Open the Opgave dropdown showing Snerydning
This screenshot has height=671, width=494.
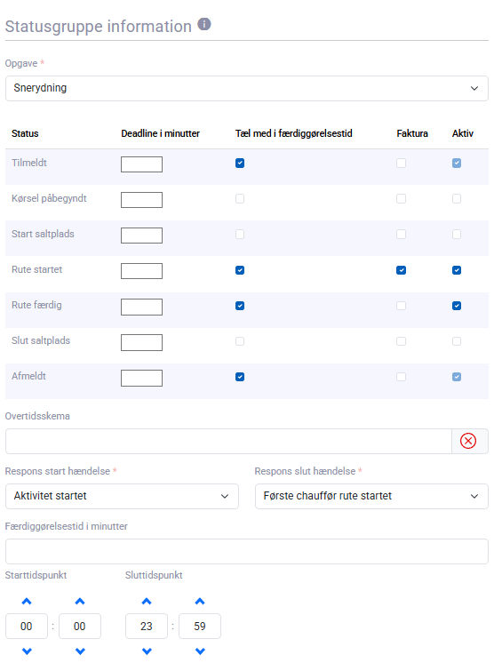tap(247, 89)
